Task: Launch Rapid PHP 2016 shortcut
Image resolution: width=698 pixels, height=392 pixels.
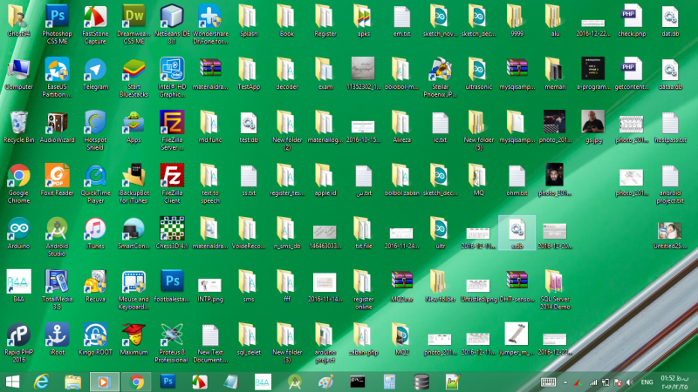Action: pyautogui.click(x=18, y=342)
